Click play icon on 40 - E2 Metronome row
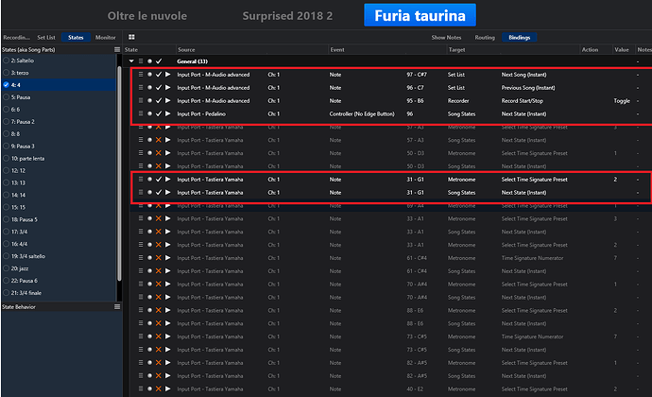652x397 pixels. (168, 389)
